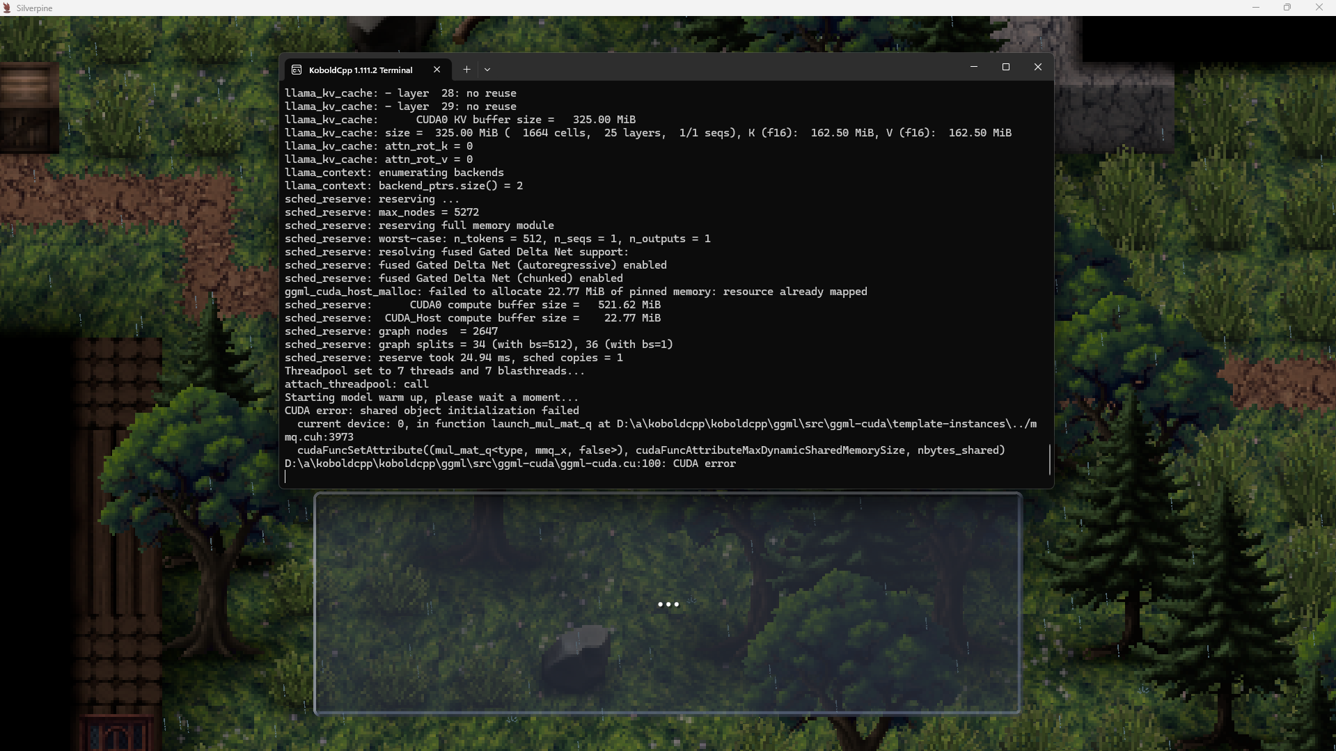
Task: Click 'resolving fused Gated Delta Net support:' line
Action: (457, 252)
